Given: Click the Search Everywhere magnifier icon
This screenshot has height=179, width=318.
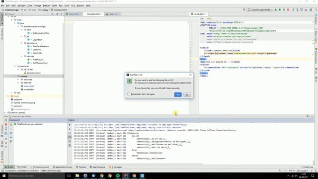Looking at the screenshot, I should coord(316,10).
